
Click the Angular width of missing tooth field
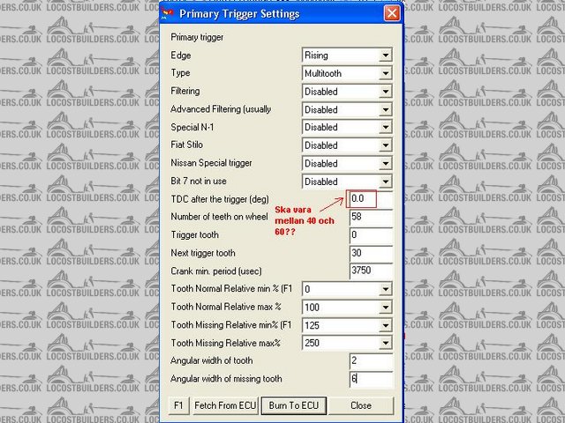(x=371, y=379)
